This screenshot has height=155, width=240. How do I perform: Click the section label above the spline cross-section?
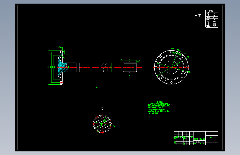(103, 108)
